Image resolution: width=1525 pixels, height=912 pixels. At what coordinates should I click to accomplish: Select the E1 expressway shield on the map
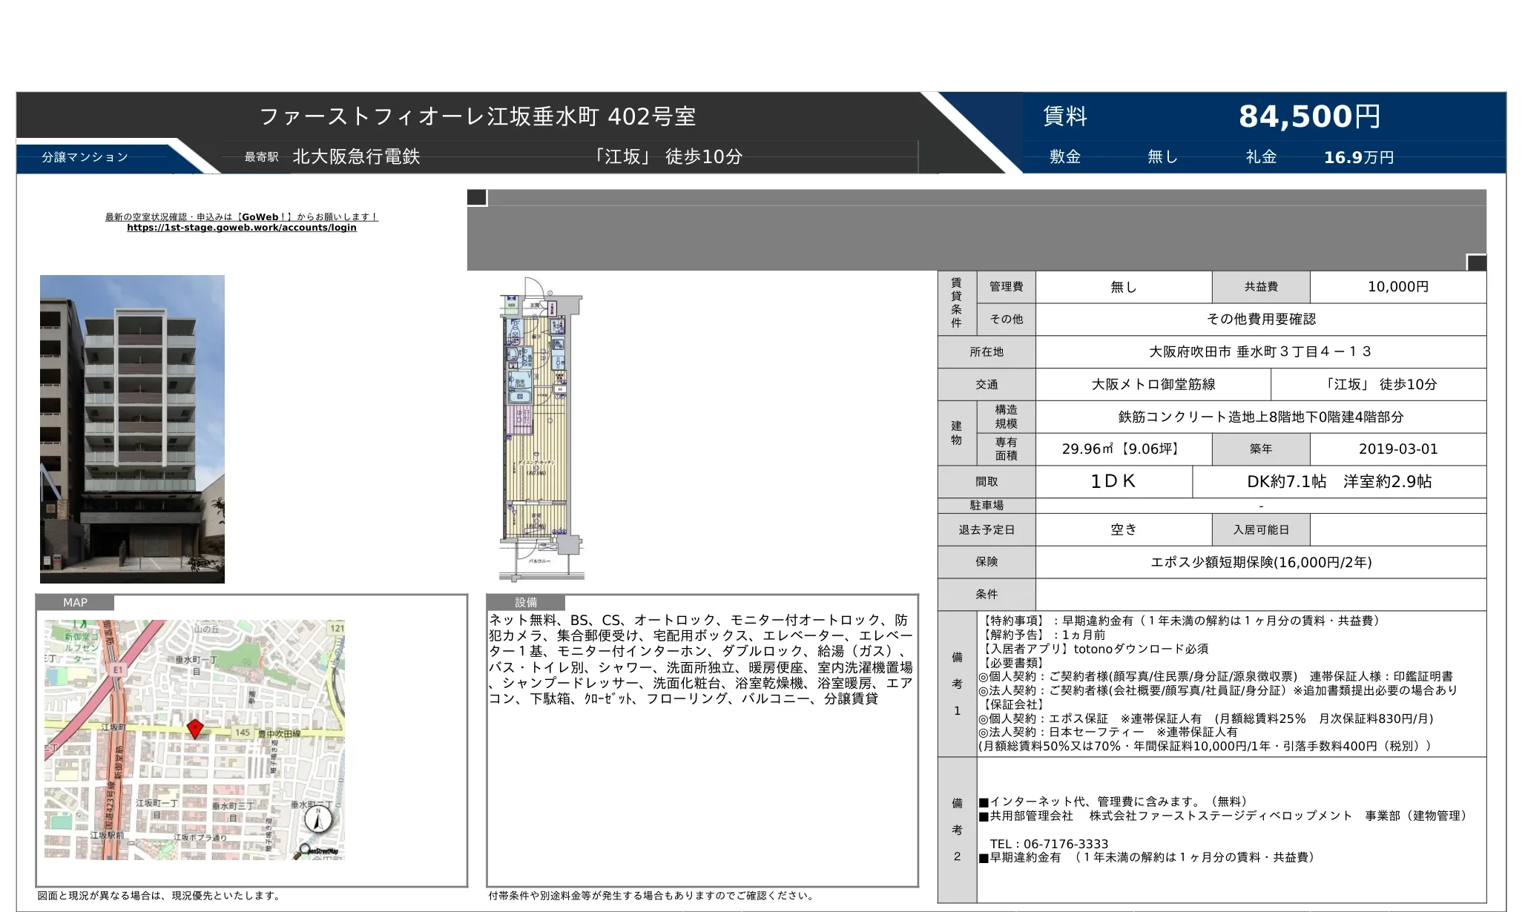click(119, 670)
